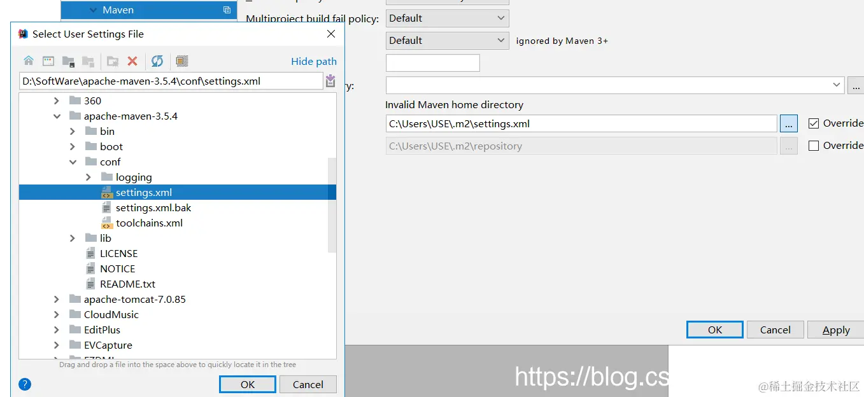Click Apply in the Settings window
This screenshot has width=864, height=397.
tap(836, 330)
